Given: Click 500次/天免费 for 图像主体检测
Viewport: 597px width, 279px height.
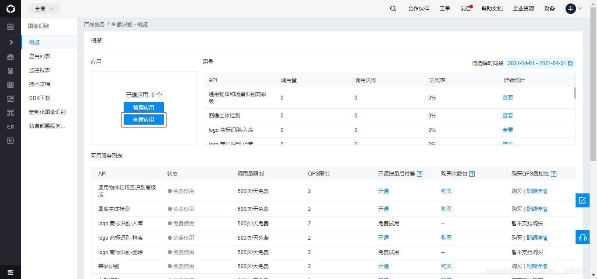Looking at the screenshot, I should [253, 209].
